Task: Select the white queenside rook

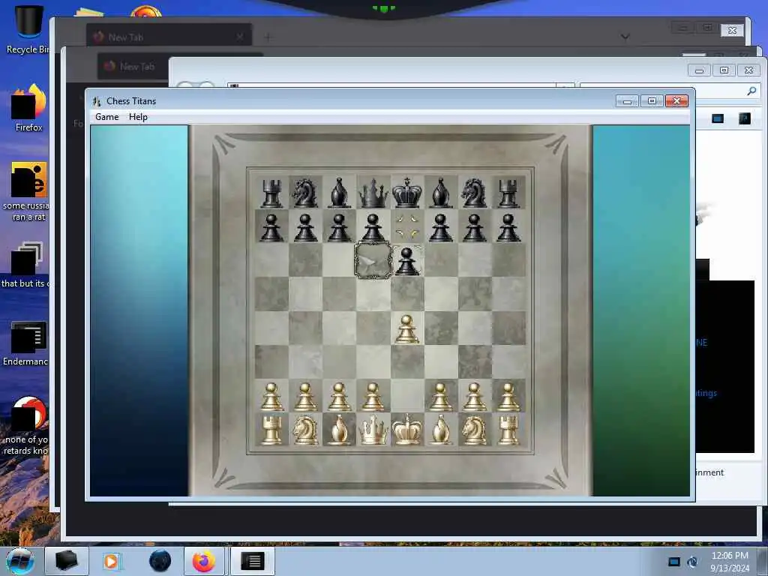Action: [x=271, y=430]
